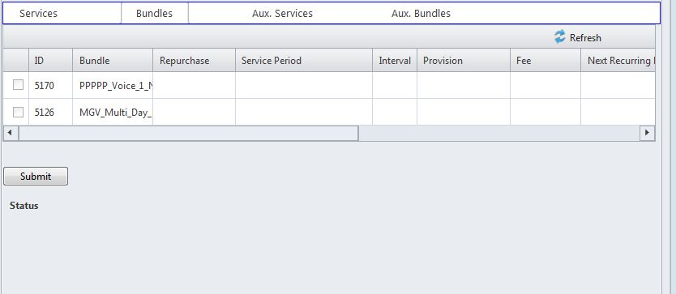Submit the selected bundles
Viewport: 676px width, 294px height.
pyautogui.click(x=36, y=177)
